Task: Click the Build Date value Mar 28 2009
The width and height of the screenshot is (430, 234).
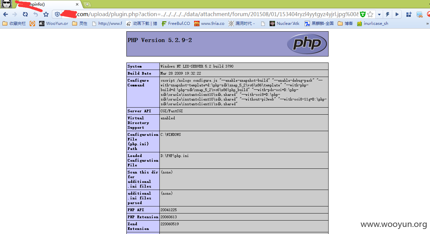Action: [181, 73]
